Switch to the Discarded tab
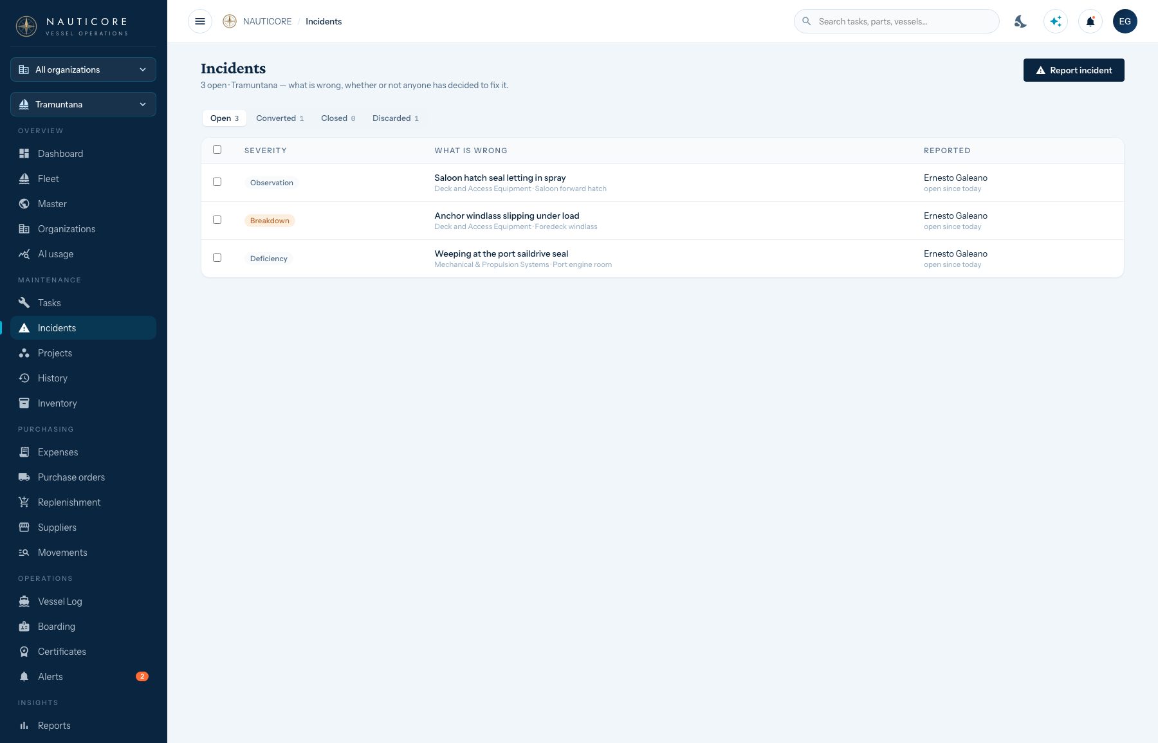 click(396, 118)
